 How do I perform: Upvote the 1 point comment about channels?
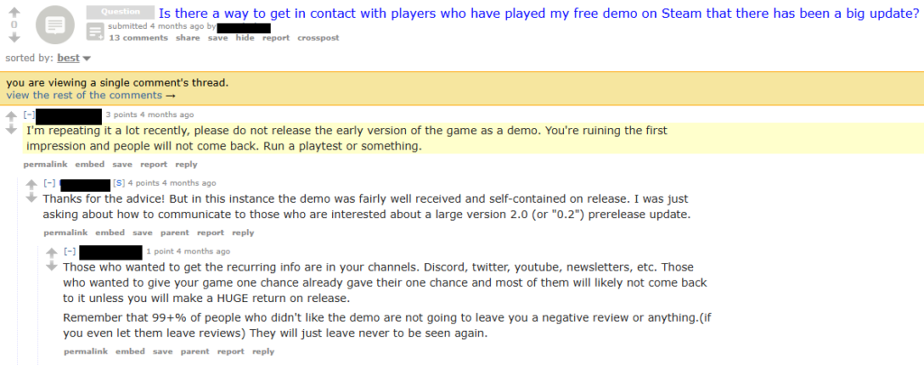51,253
